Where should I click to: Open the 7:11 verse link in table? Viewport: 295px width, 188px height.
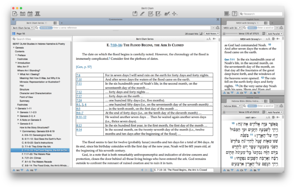(x=79, y=83)
